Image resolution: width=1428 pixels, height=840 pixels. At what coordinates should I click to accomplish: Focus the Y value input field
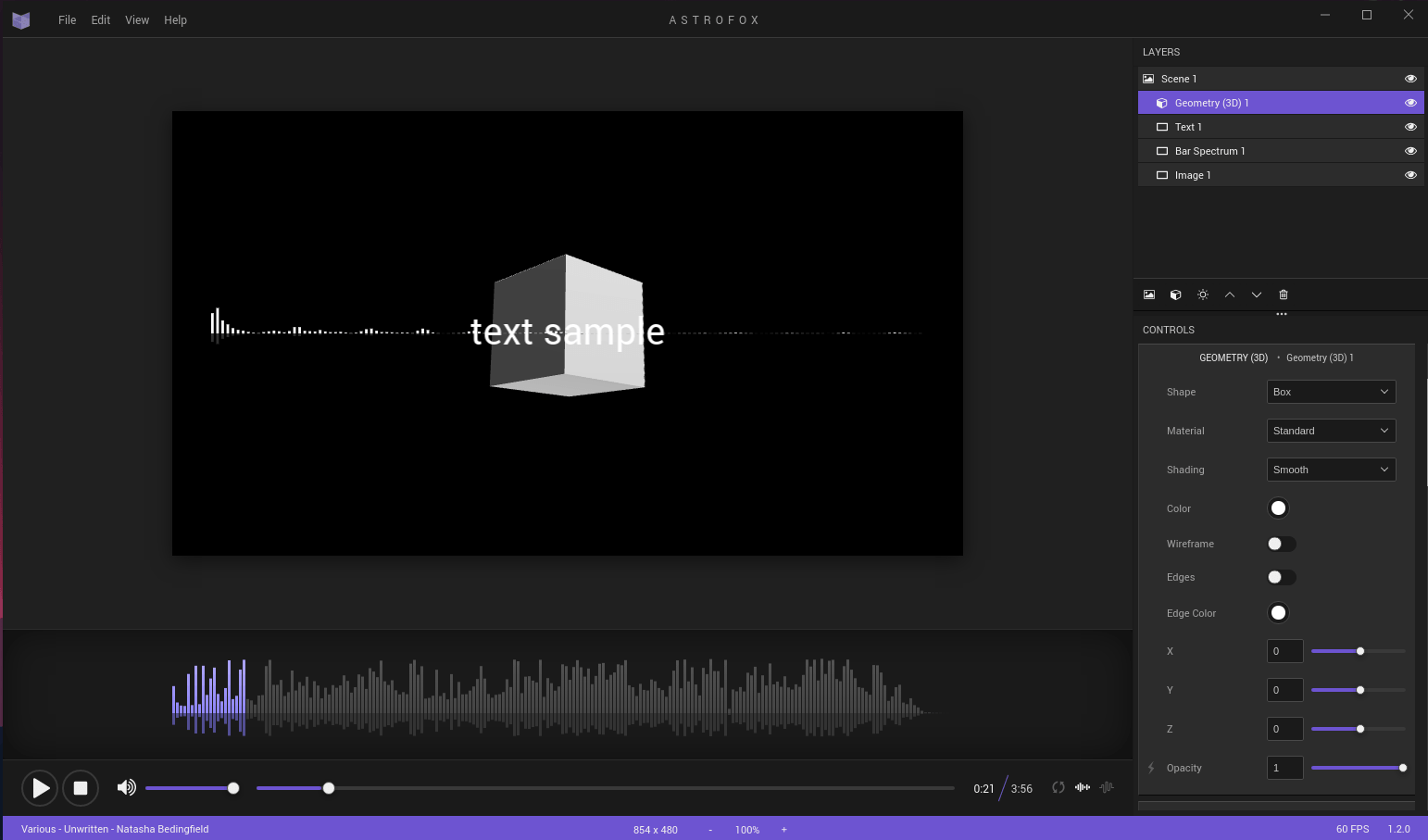coord(1284,690)
